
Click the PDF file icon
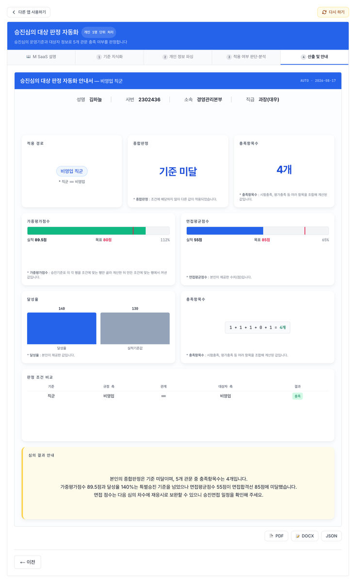[x=272, y=536]
